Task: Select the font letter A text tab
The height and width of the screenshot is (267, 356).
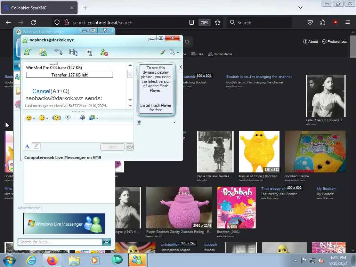Action: click(x=27, y=146)
